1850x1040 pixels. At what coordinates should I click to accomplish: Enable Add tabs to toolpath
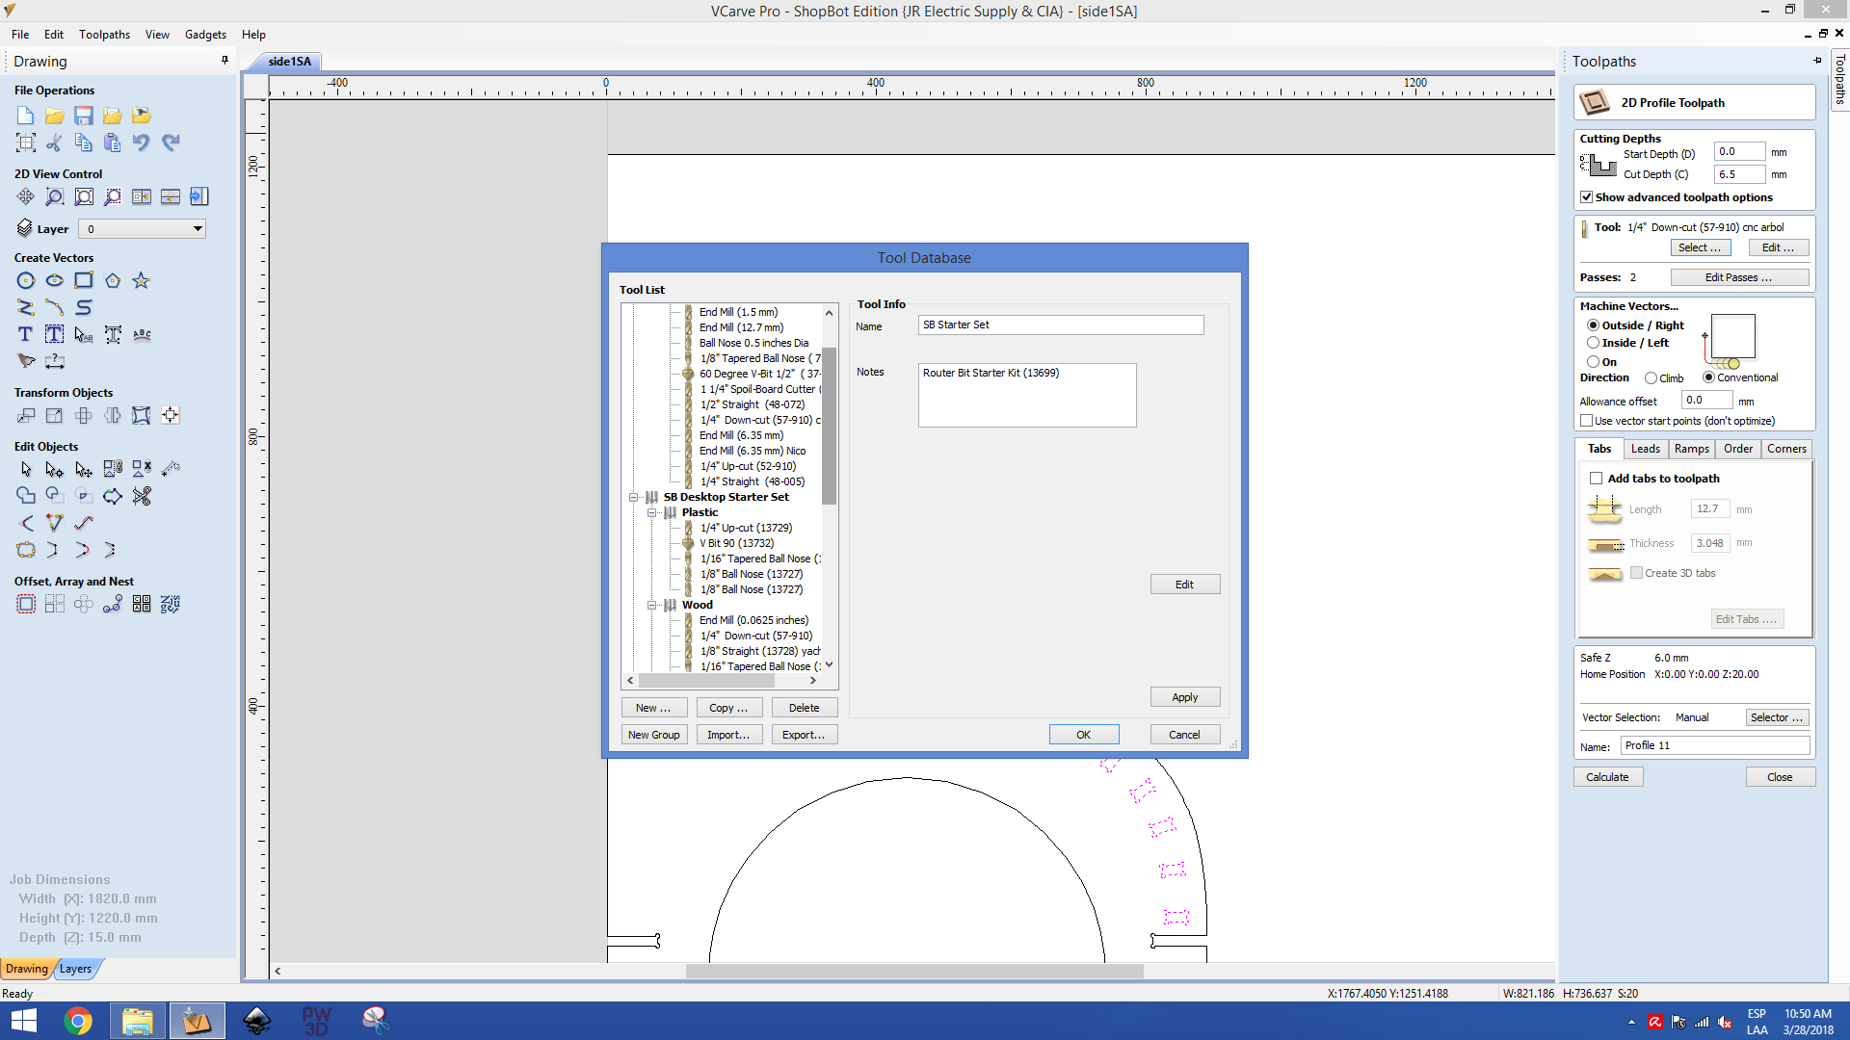1597,479
